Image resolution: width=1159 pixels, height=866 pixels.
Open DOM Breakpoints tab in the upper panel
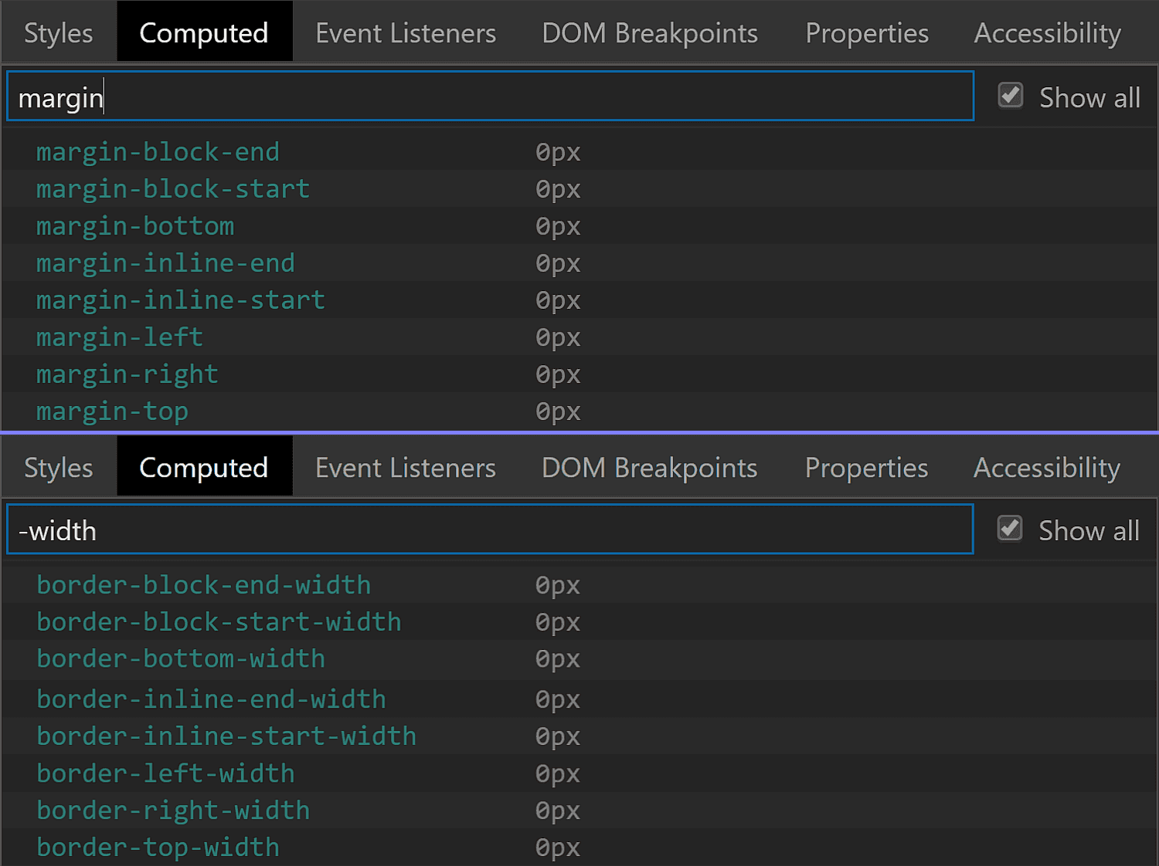pos(650,33)
